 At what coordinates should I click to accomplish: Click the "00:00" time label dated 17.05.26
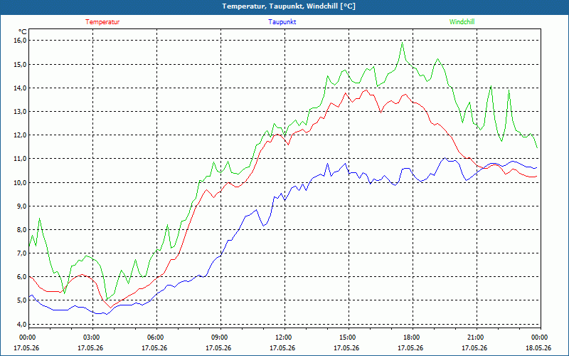click(x=26, y=337)
